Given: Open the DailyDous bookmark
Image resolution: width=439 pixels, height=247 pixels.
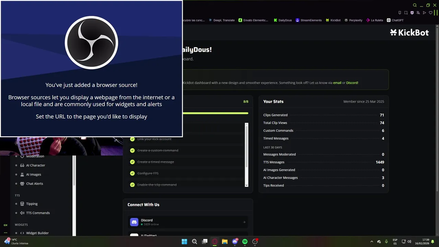Looking at the screenshot, I should click(283, 20).
